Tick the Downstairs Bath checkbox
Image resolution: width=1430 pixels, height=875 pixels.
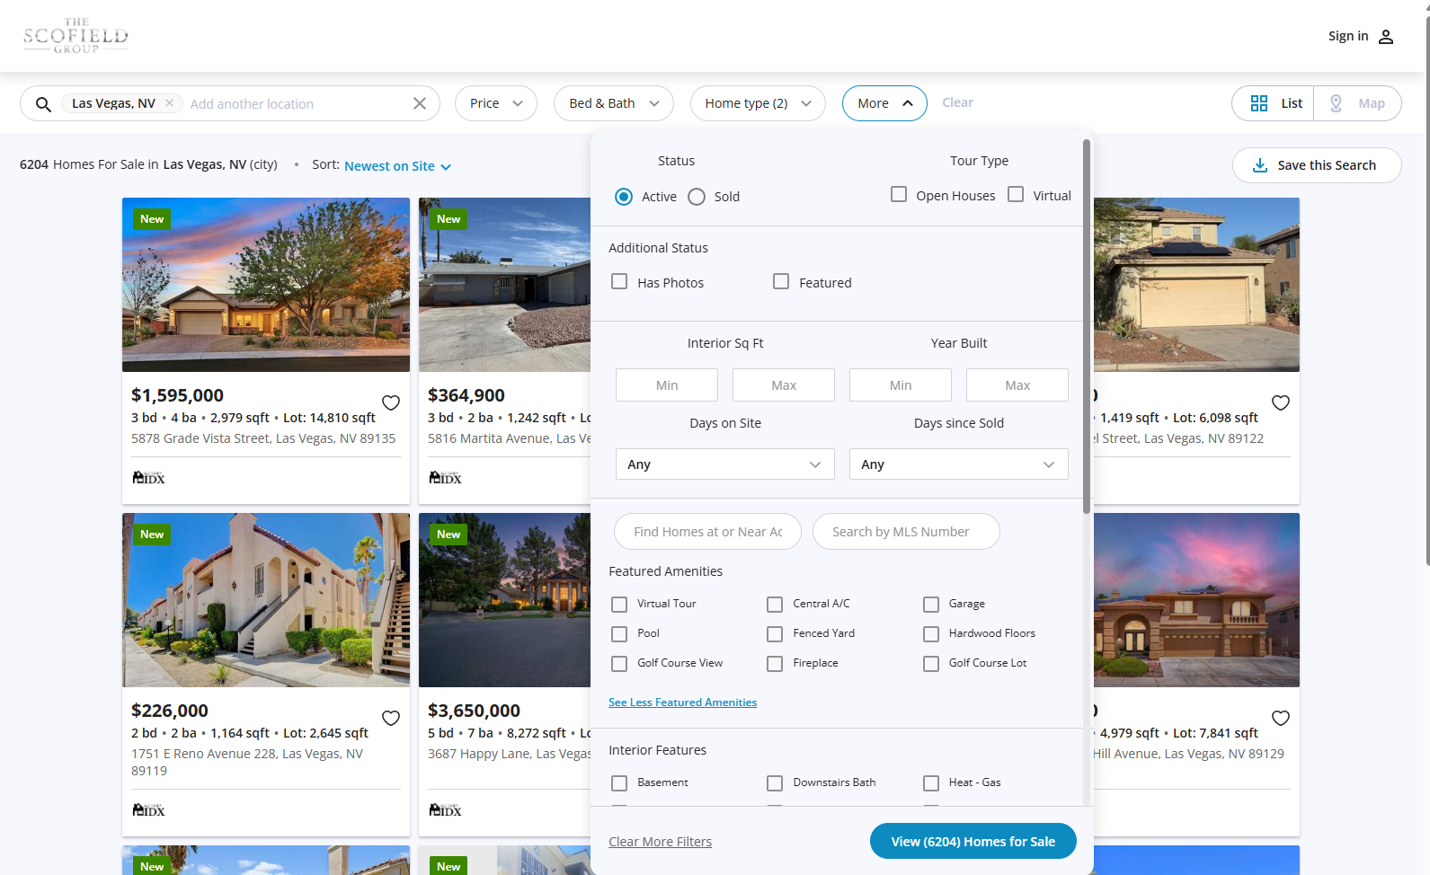coord(775,783)
